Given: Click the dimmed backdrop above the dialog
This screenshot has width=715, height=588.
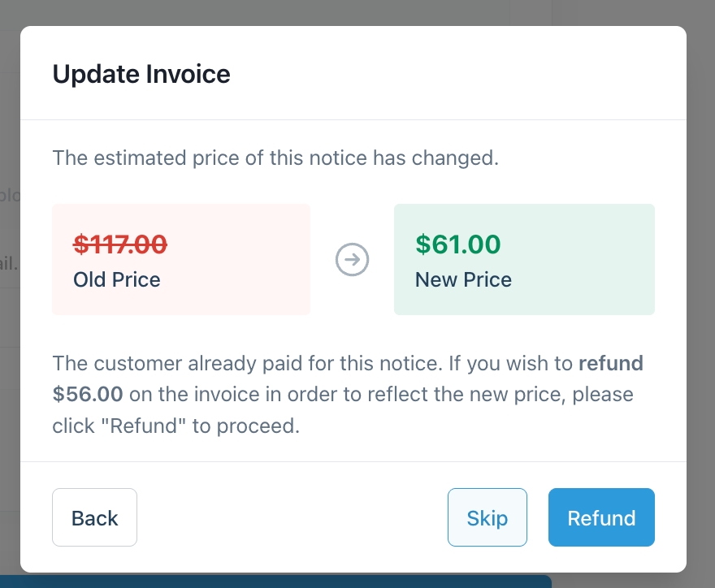Looking at the screenshot, I should click(357, 12).
